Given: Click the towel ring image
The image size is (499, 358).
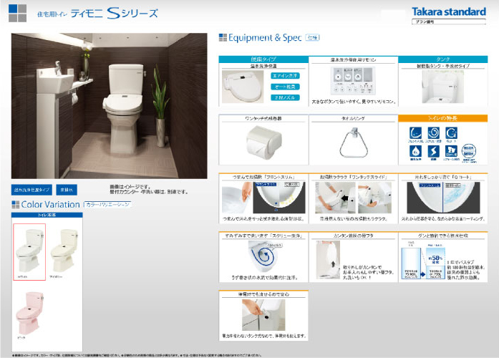Looking at the screenshot, I should coord(353,142).
